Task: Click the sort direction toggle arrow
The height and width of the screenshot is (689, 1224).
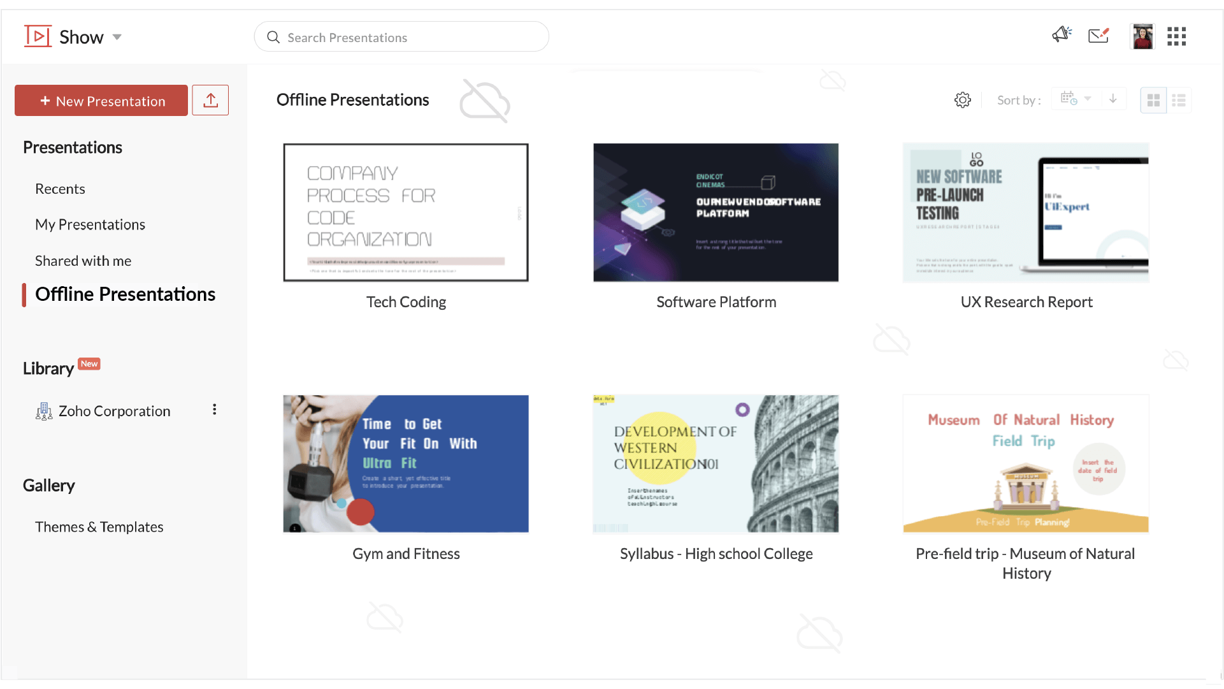Action: [x=1113, y=99]
